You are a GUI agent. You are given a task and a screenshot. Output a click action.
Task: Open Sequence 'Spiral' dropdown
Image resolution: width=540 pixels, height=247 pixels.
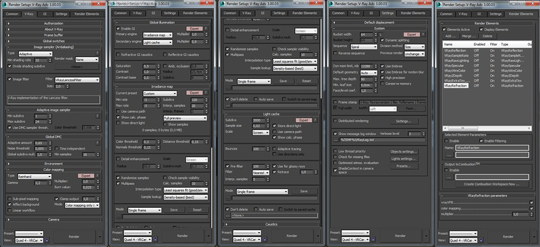point(364,47)
